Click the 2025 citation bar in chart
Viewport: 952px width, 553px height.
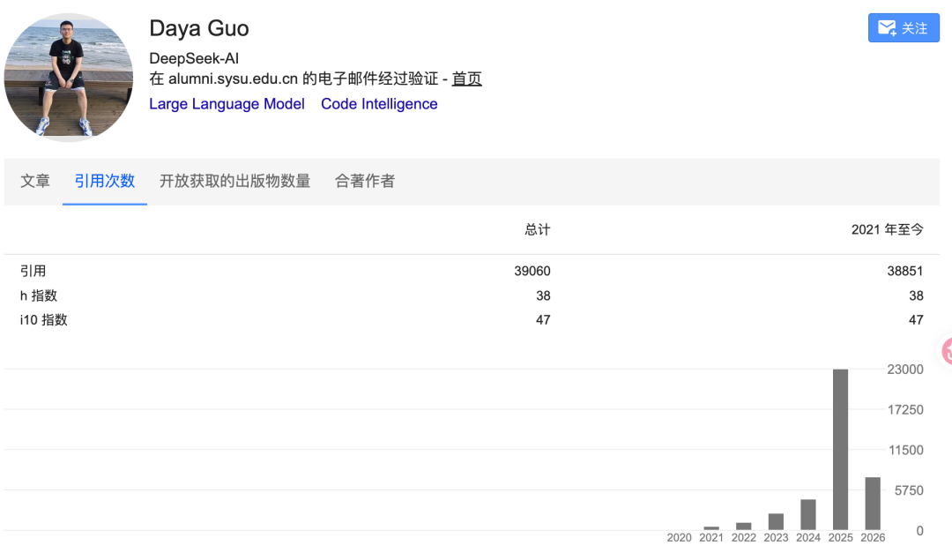tap(840, 449)
